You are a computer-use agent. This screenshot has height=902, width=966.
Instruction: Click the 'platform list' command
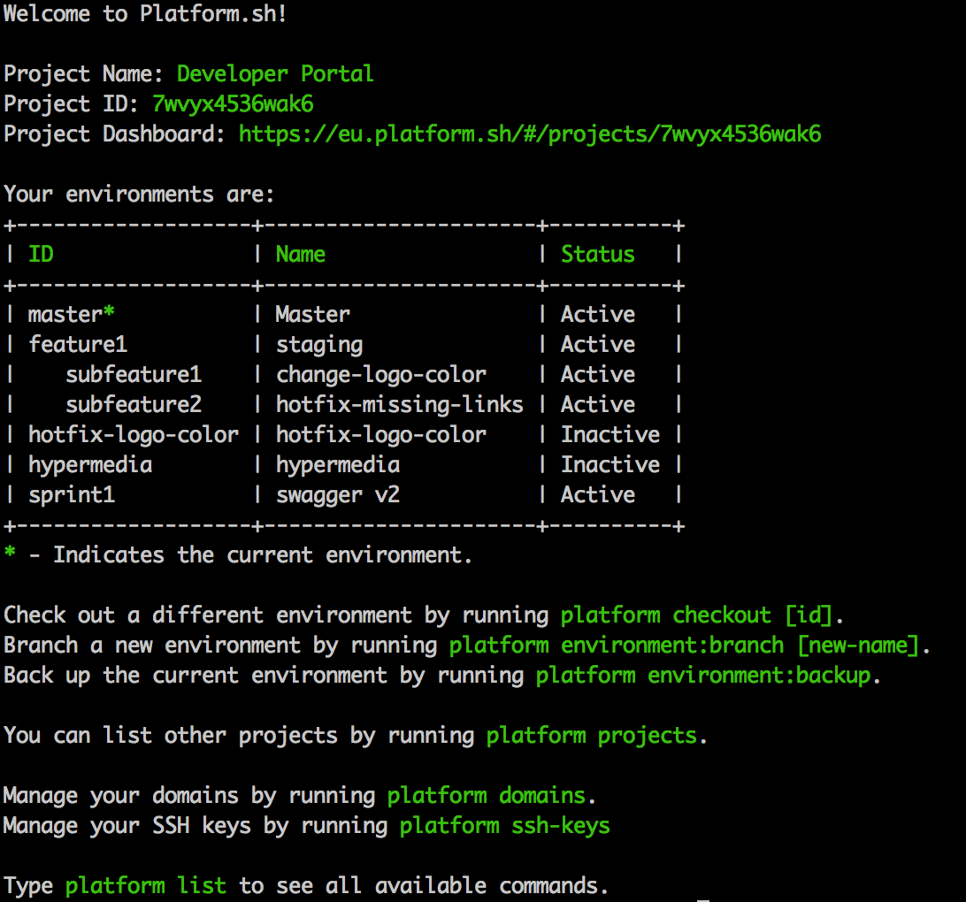pyautogui.click(x=146, y=886)
